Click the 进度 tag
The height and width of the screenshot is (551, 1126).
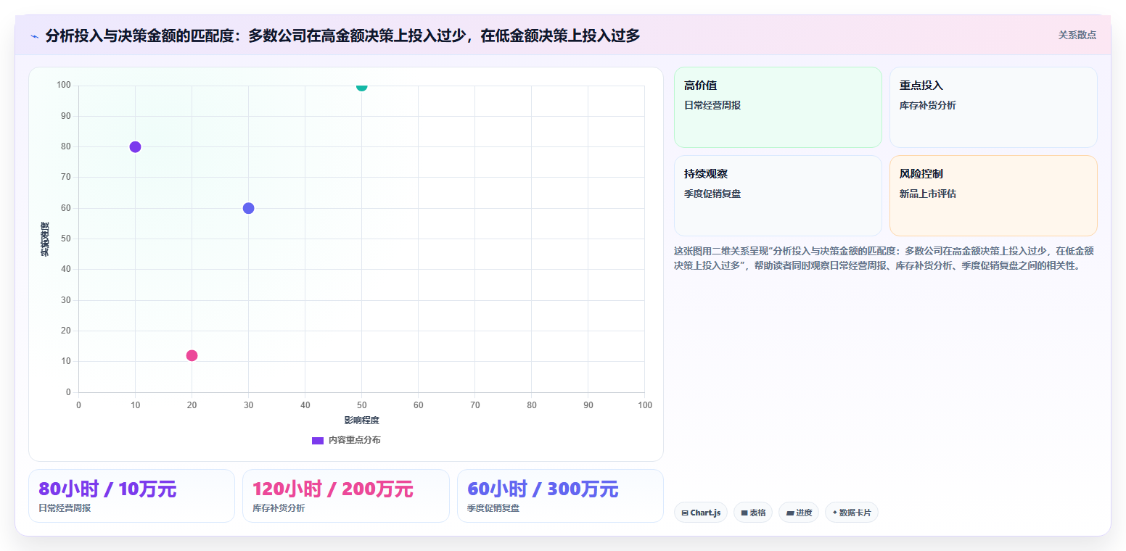click(799, 513)
